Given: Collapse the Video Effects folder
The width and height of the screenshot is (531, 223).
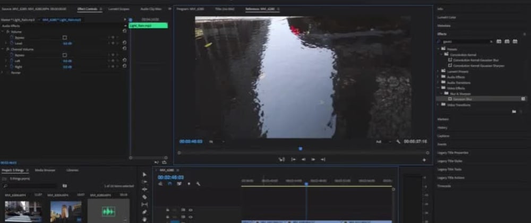Looking at the screenshot, I should click(439, 88).
